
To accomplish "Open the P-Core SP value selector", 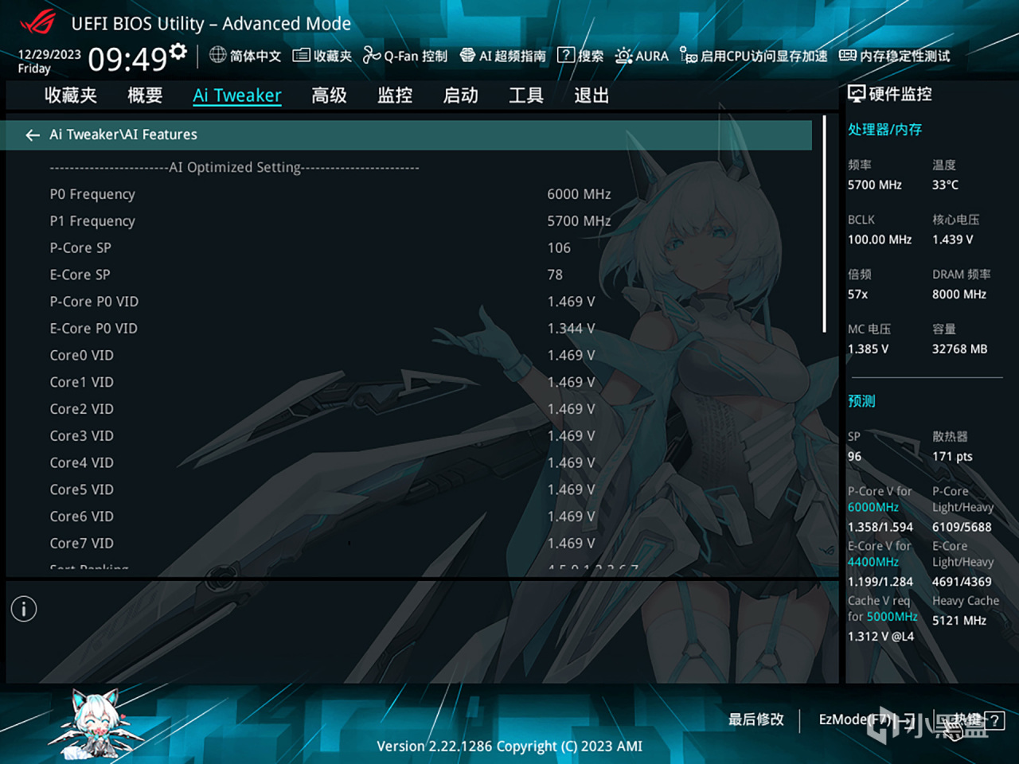I will (559, 248).
